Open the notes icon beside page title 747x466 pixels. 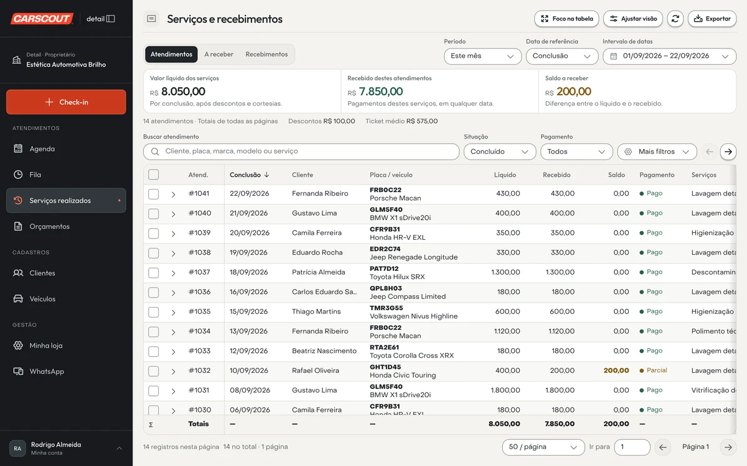151,19
